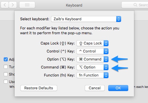
Task: Enable the Tur checkbox
Action: coord(6,67)
